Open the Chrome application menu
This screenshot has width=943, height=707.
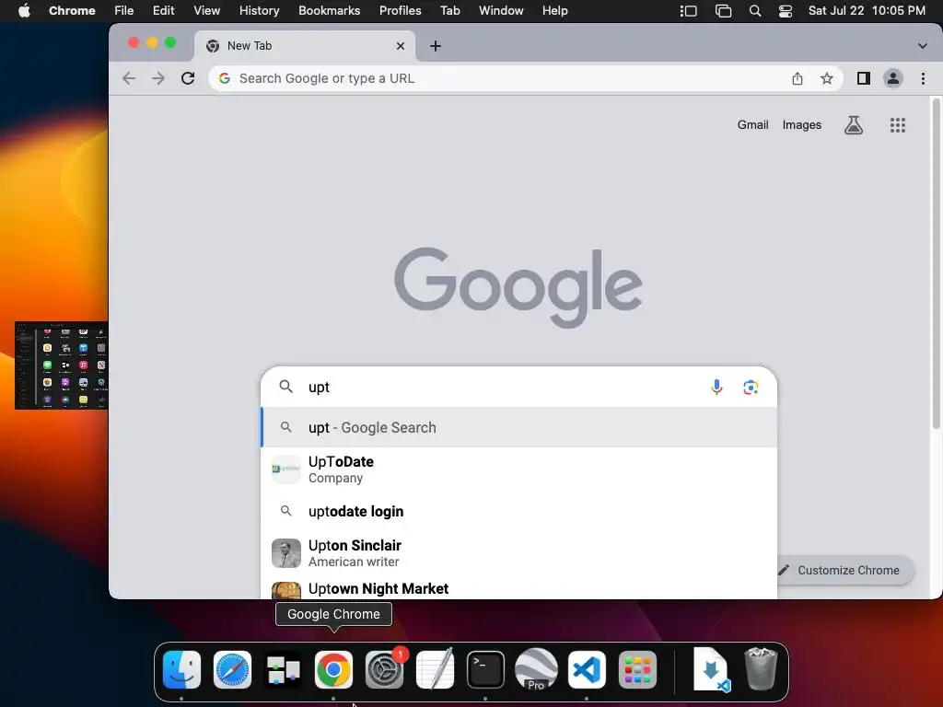72,11
